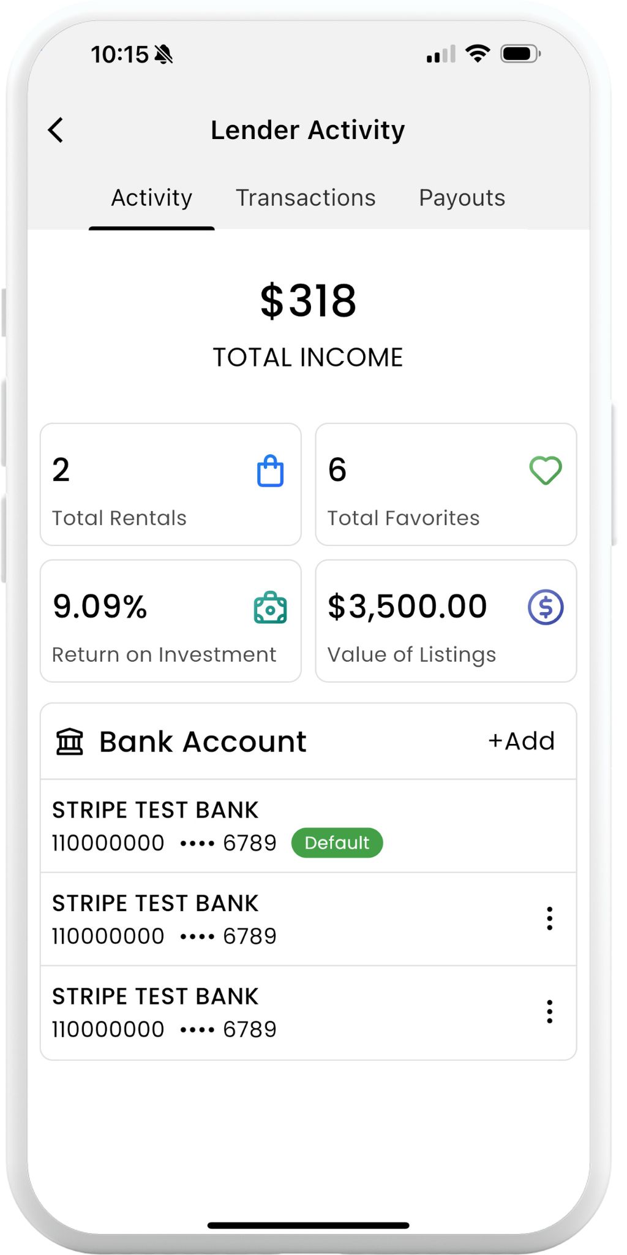Click the green heart favorites icon

(x=545, y=471)
